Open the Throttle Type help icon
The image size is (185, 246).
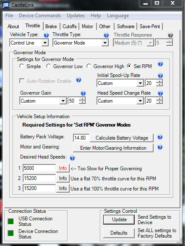[106, 35]
